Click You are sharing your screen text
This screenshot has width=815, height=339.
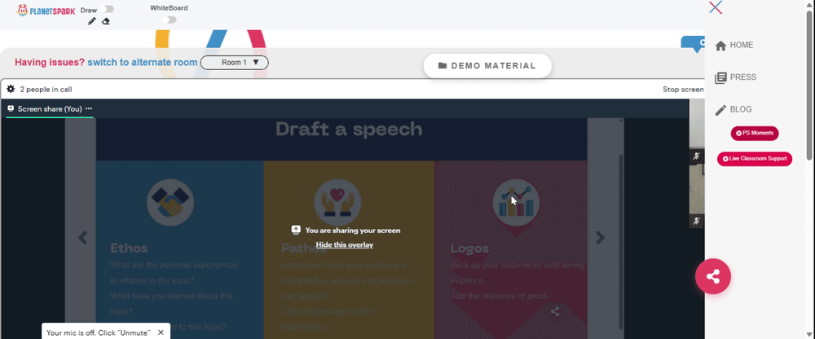[x=353, y=231]
